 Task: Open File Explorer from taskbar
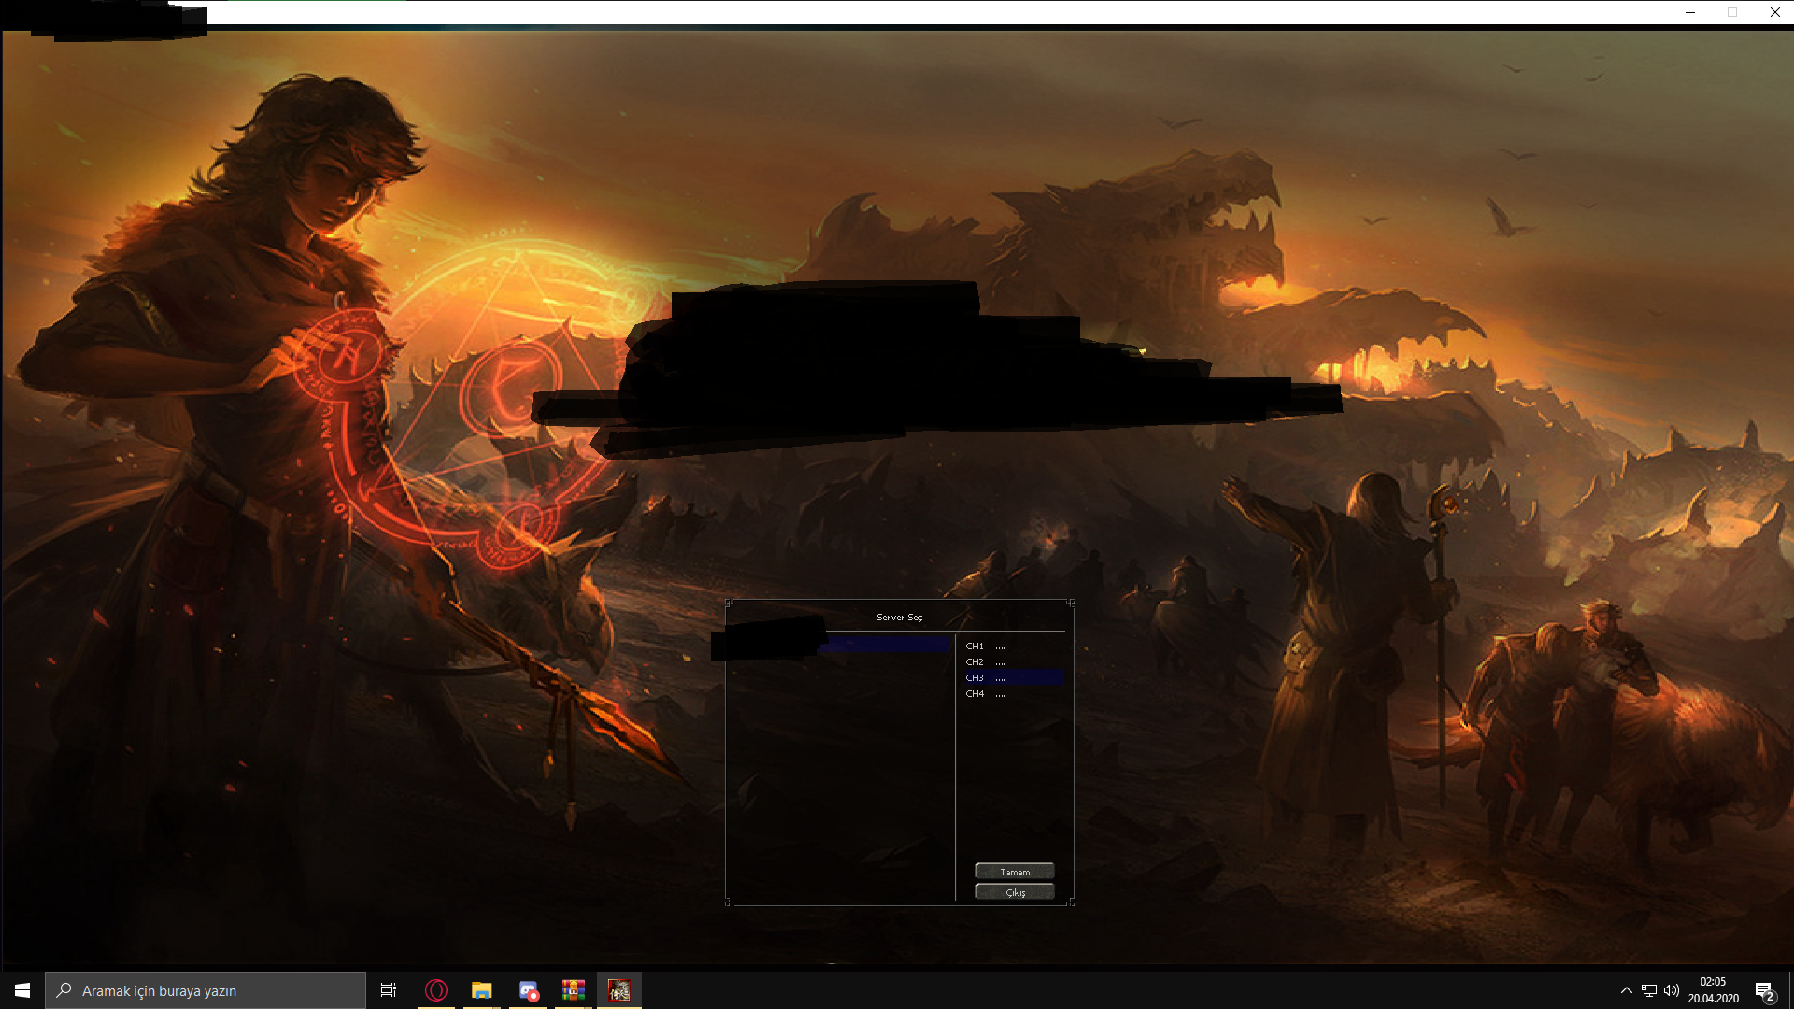point(481,990)
